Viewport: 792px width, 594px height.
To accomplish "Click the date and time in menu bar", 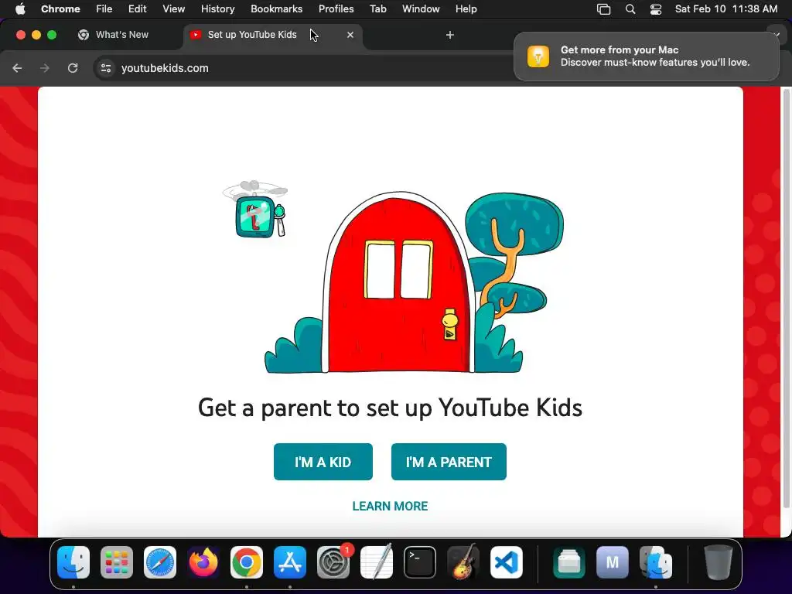I will pyautogui.click(x=726, y=9).
